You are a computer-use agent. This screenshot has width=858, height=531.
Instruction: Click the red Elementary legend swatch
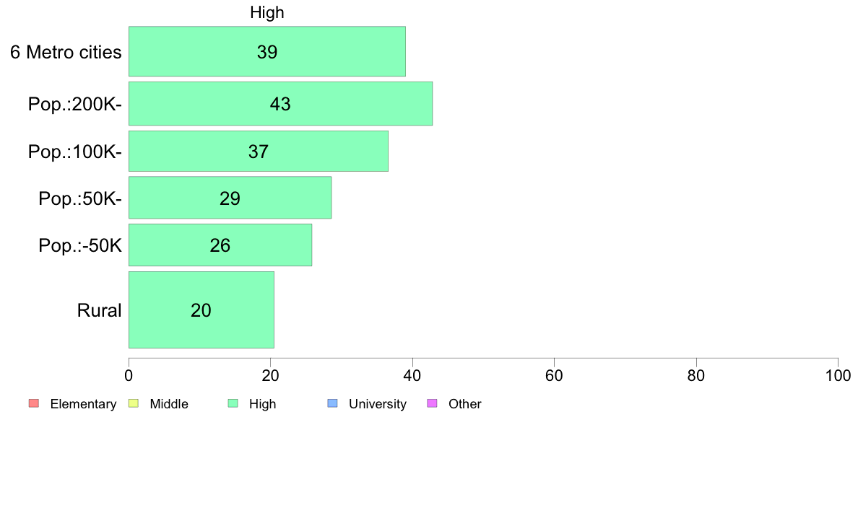click(x=34, y=403)
